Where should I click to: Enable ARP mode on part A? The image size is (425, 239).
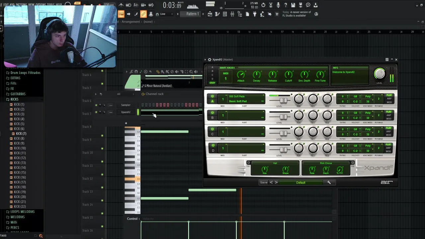tap(389, 99)
